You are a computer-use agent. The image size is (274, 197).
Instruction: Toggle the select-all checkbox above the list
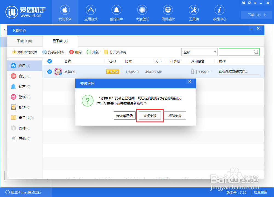(x=49, y=61)
